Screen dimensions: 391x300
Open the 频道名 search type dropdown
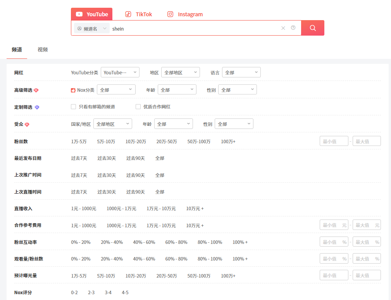(x=92, y=29)
